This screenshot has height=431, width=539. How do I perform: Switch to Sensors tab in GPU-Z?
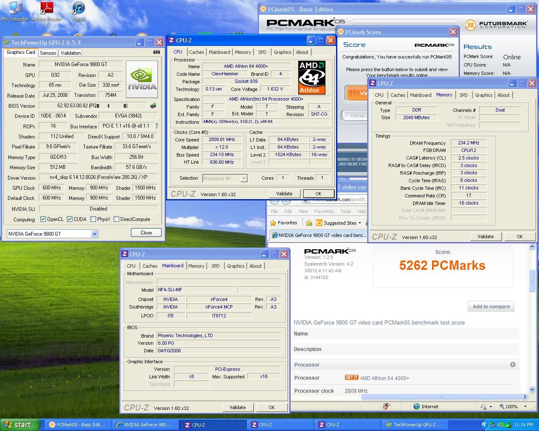[48, 53]
